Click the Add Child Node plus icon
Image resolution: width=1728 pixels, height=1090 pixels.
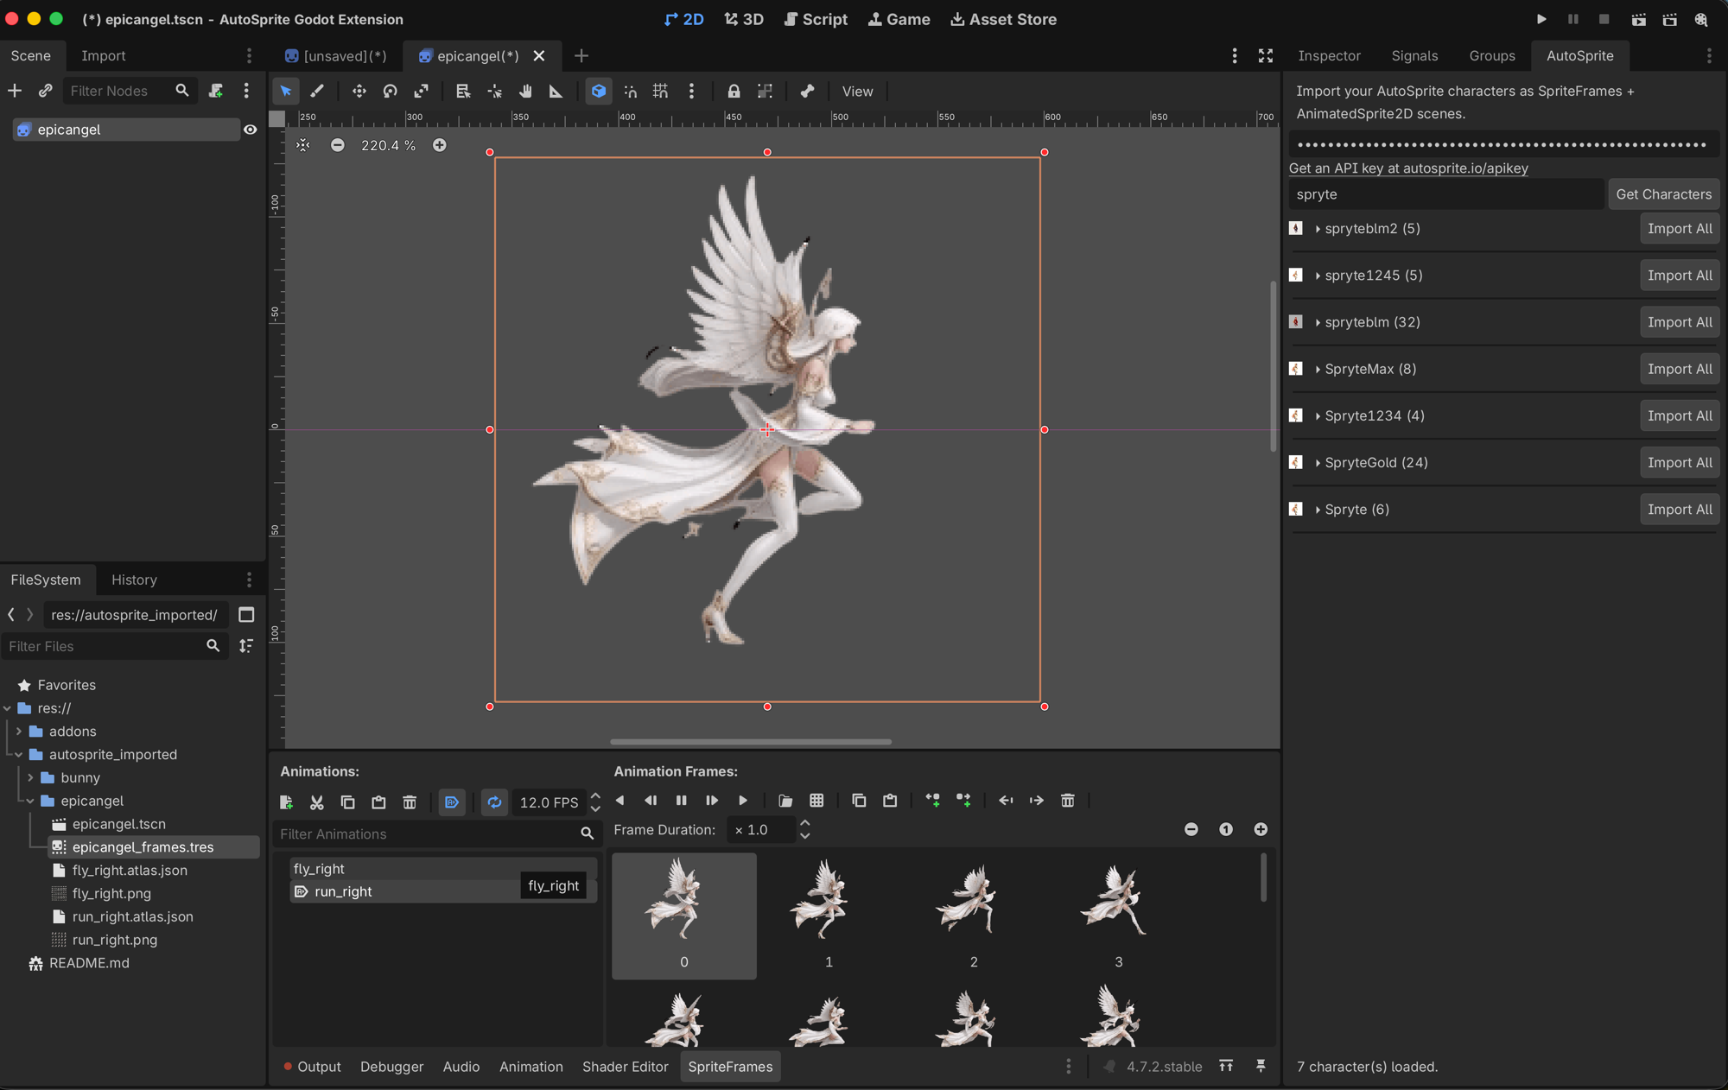click(x=15, y=91)
